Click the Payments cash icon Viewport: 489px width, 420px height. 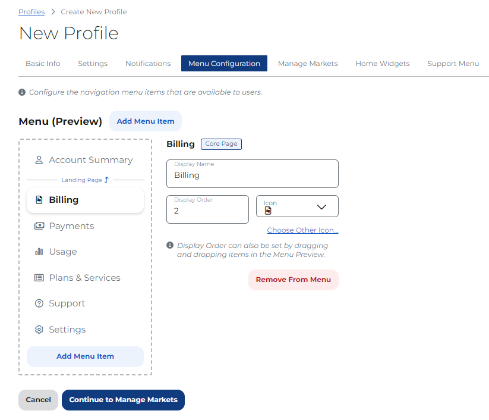coord(39,226)
